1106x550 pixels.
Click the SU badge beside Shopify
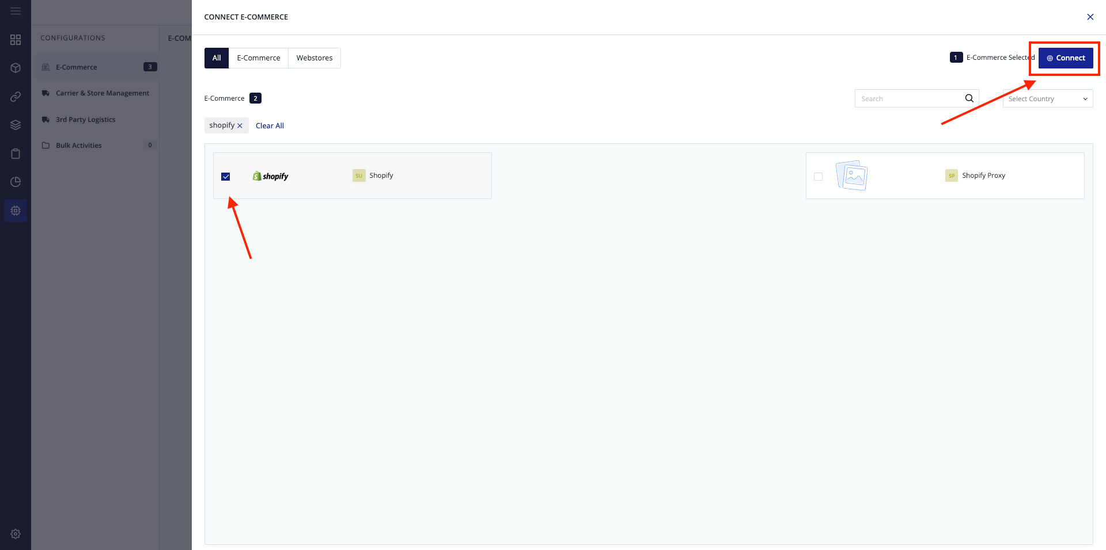[359, 175]
